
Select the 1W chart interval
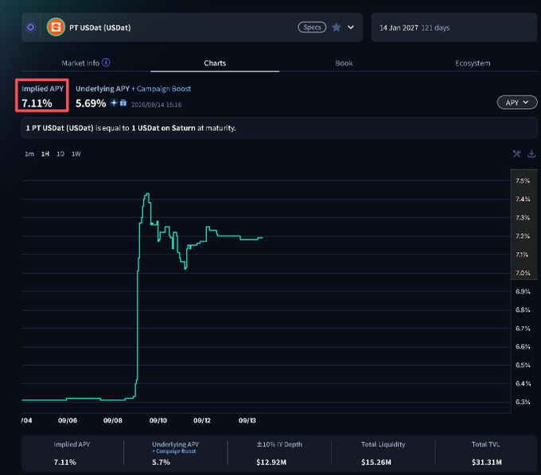(x=76, y=154)
